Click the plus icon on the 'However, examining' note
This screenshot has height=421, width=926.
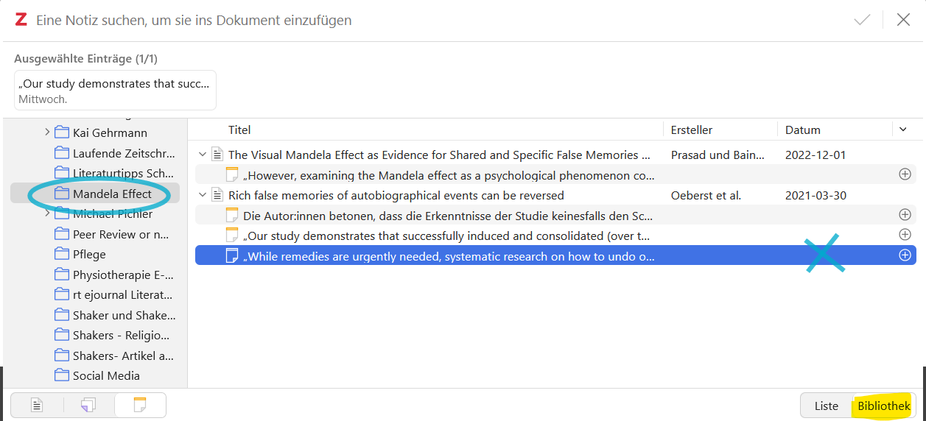[x=905, y=174]
